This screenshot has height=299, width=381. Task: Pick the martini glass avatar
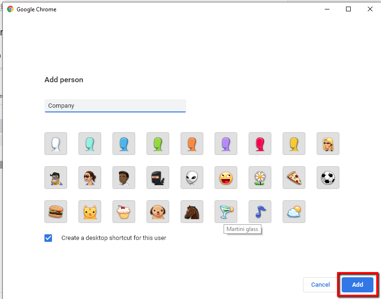(226, 212)
